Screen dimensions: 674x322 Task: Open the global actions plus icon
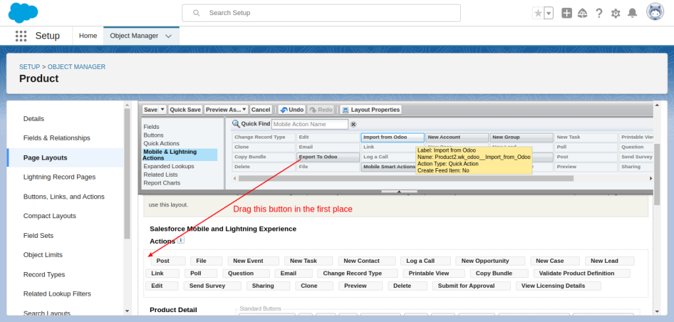(567, 13)
